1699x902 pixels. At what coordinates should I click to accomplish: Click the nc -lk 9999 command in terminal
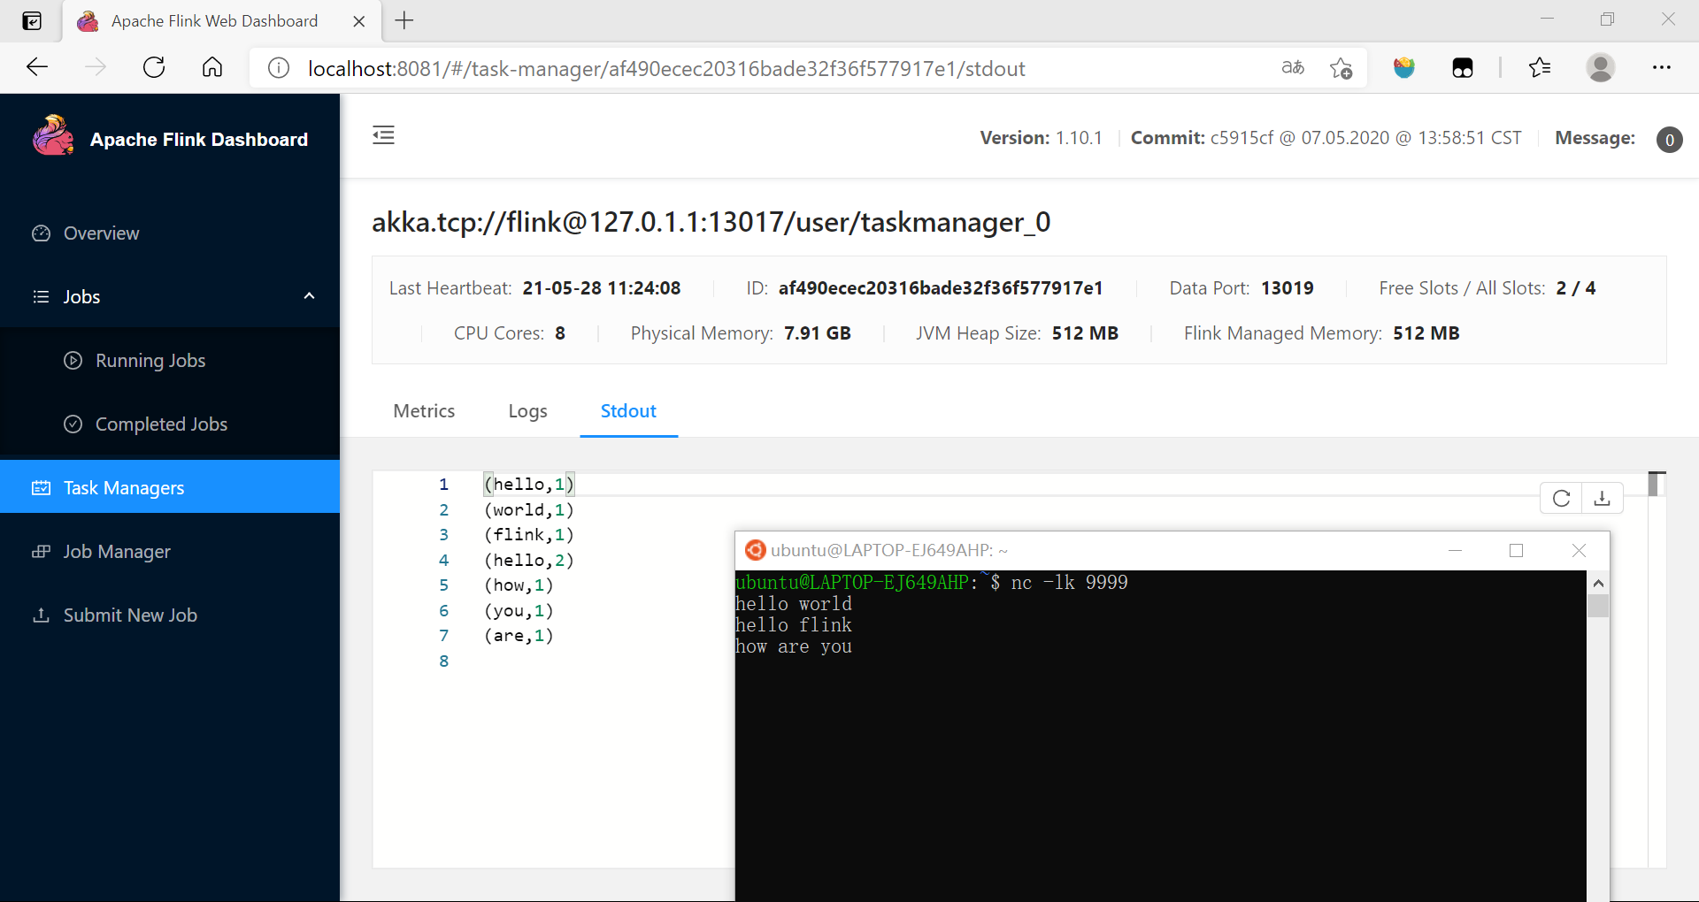pos(1070,583)
